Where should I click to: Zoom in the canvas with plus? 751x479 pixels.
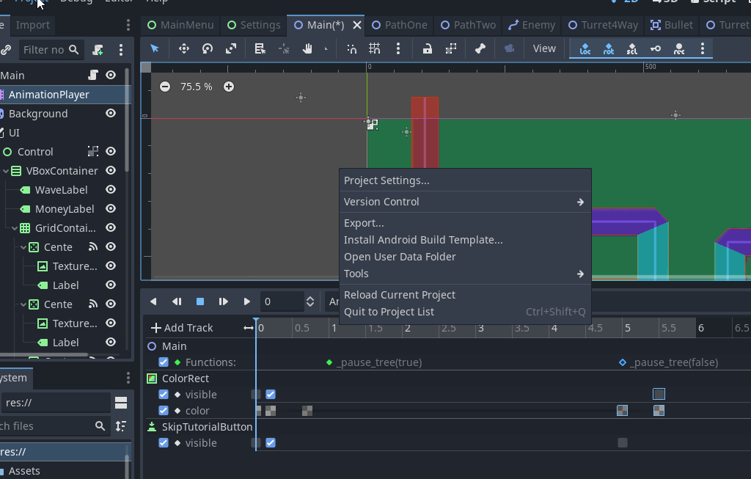tap(229, 87)
